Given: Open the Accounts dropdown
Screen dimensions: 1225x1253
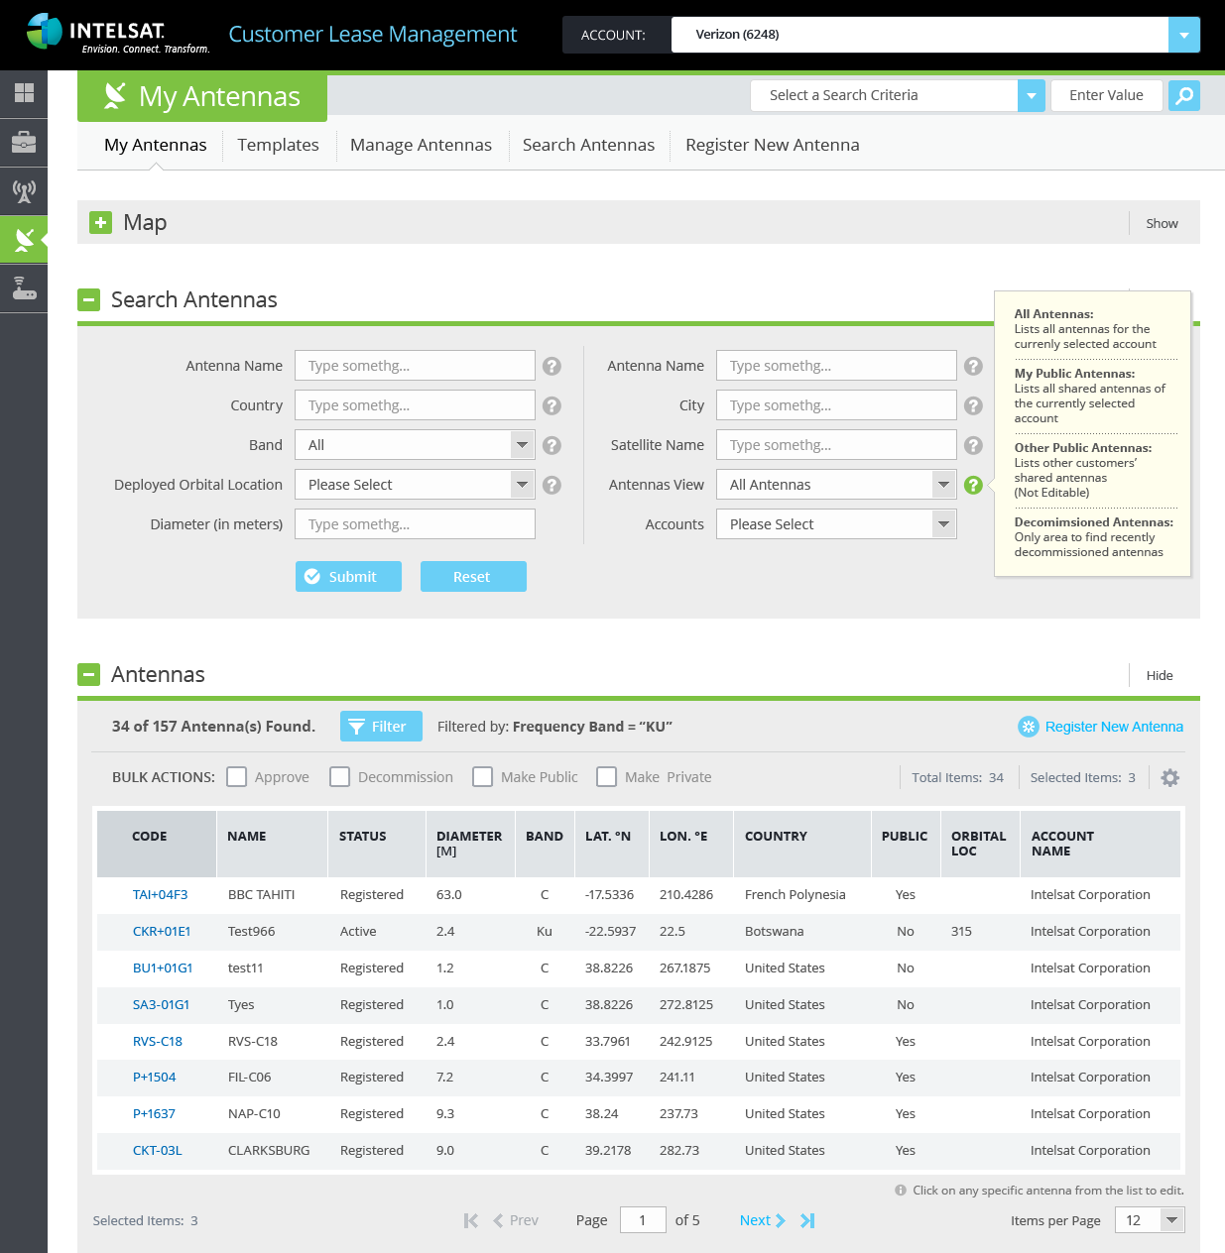Looking at the screenshot, I should (x=943, y=524).
